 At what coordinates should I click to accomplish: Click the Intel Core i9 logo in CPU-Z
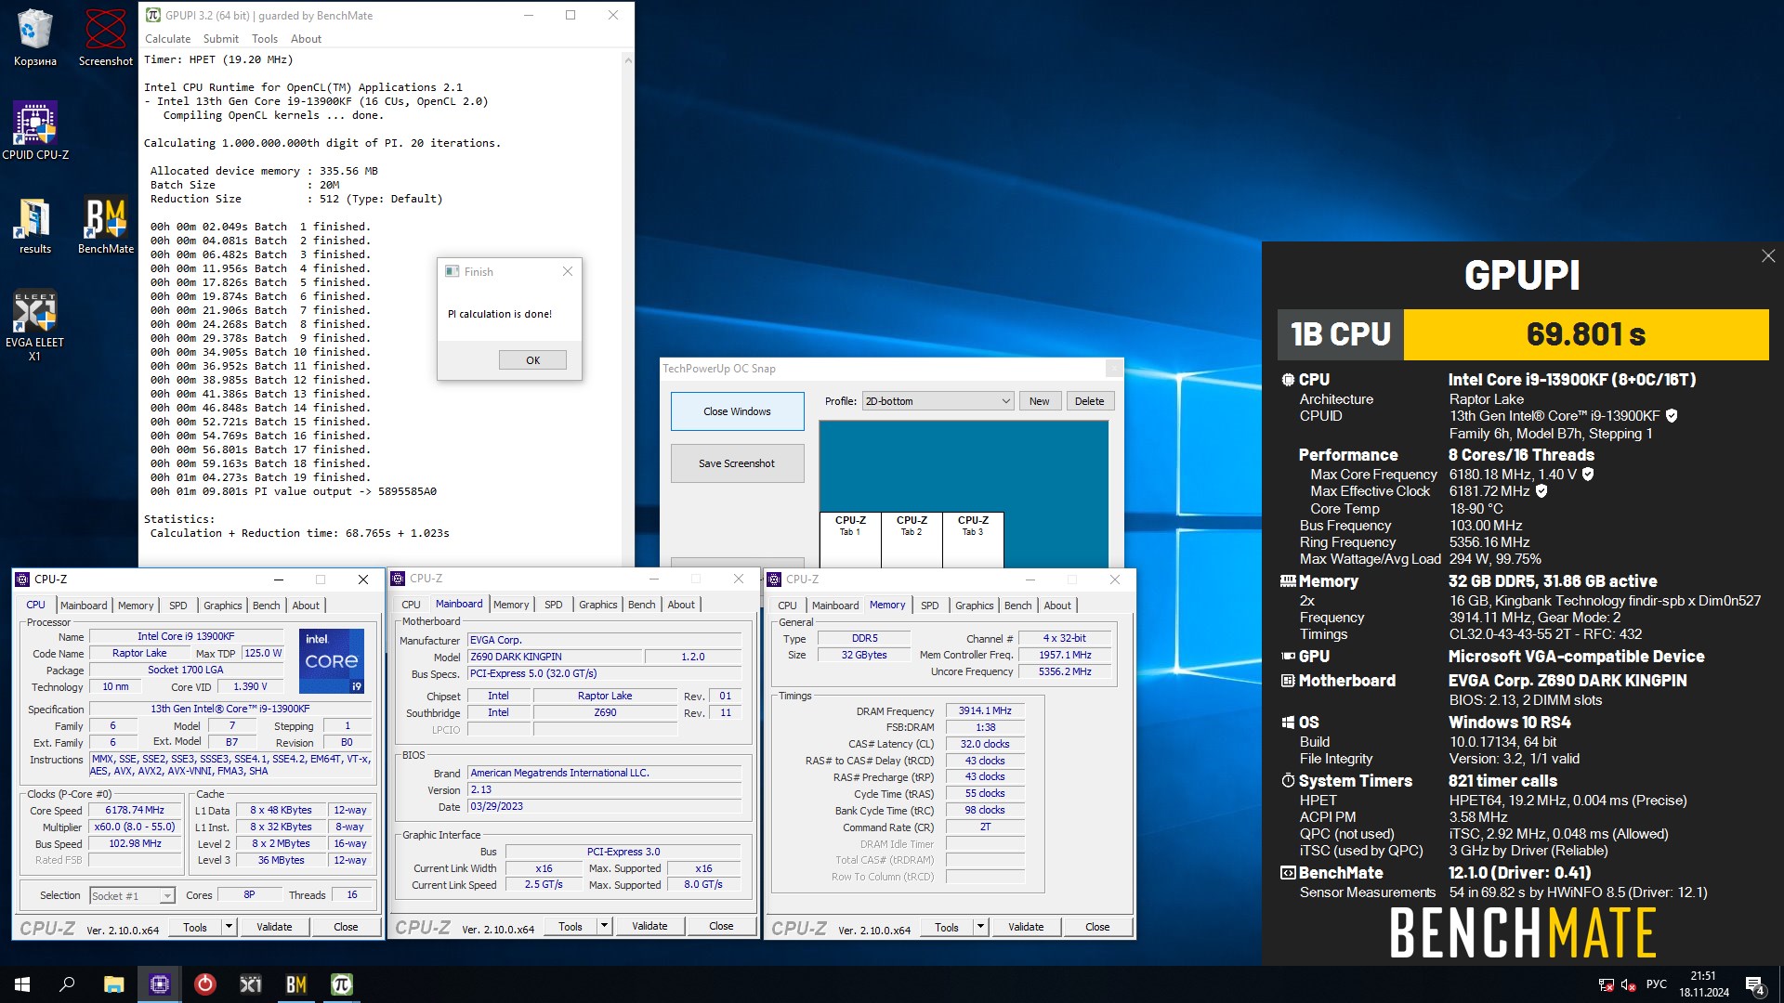tap(331, 660)
